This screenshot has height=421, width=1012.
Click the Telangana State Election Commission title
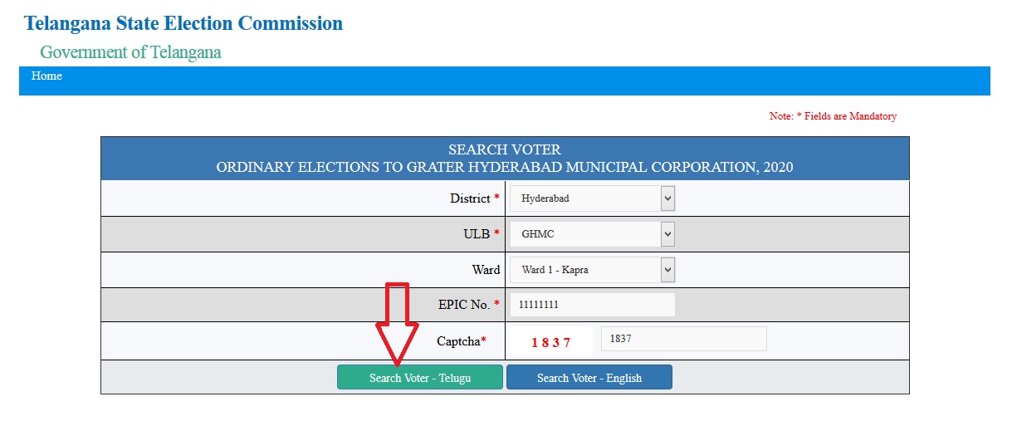point(183,23)
